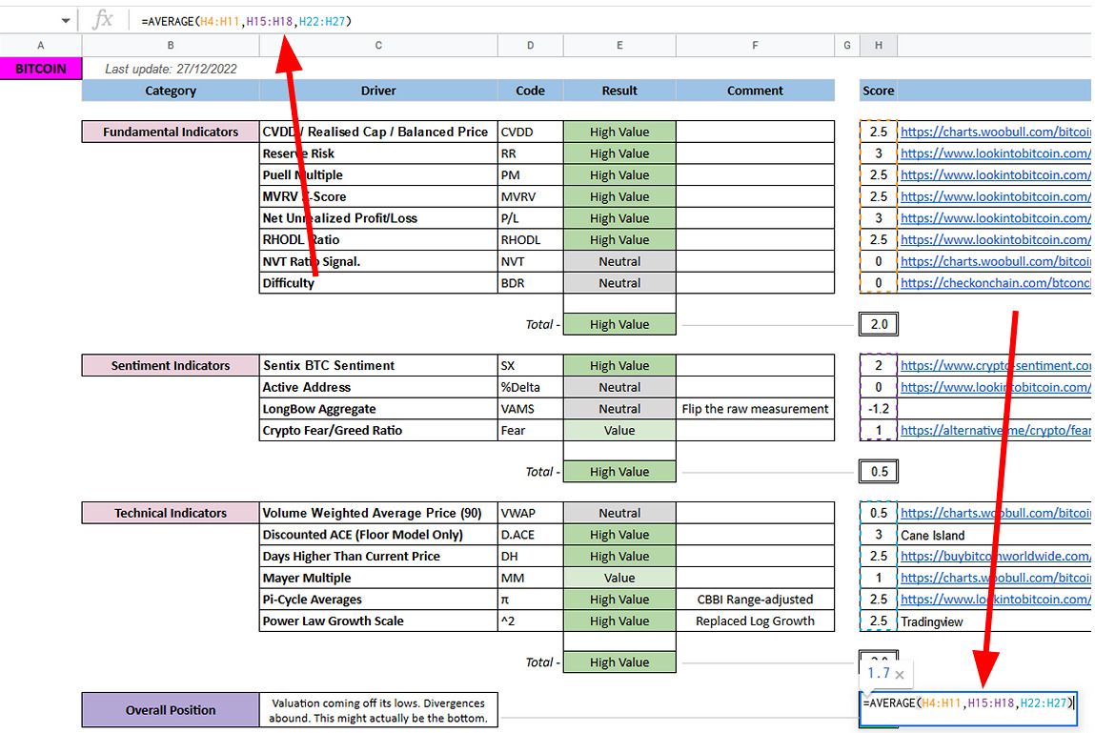The height and width of the screenshot is (733, 1095).
Task: Select the BITCOIN label cell
Action: pyautogui.click(x=38, y=68)
